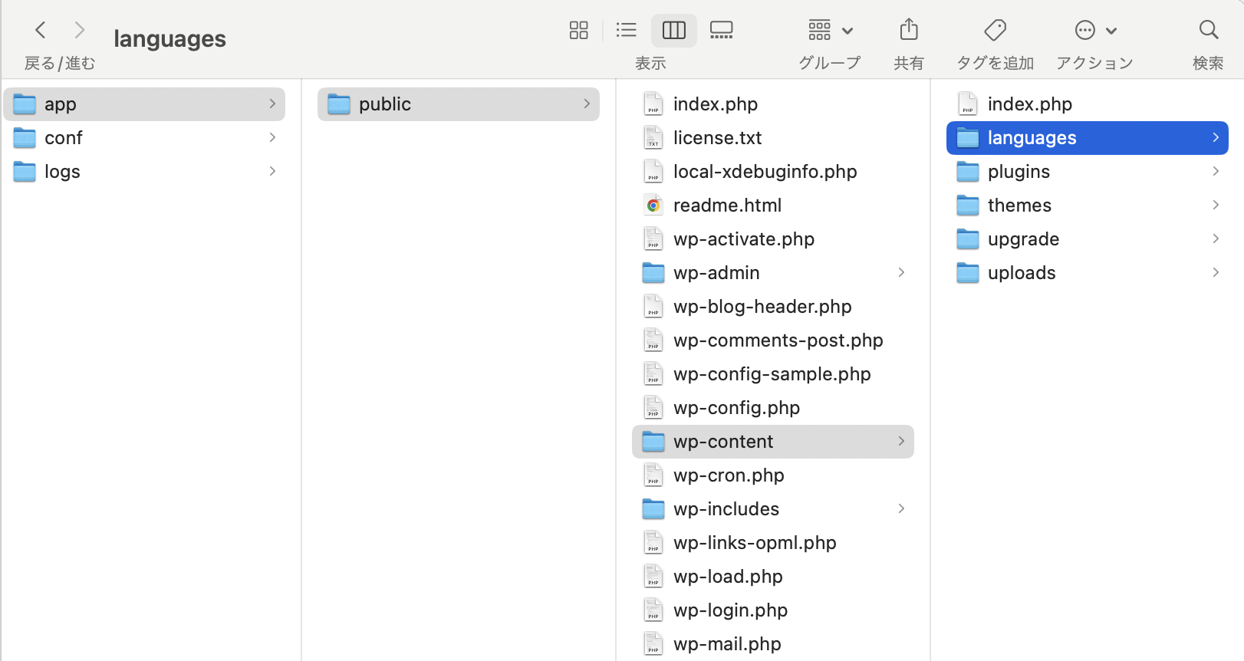This screenshot has width=1244, height=661.
Task: Click the add tag icon
Action: pos(995,31)
